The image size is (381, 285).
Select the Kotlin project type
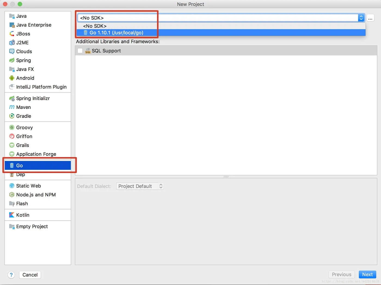pos(38,215)
